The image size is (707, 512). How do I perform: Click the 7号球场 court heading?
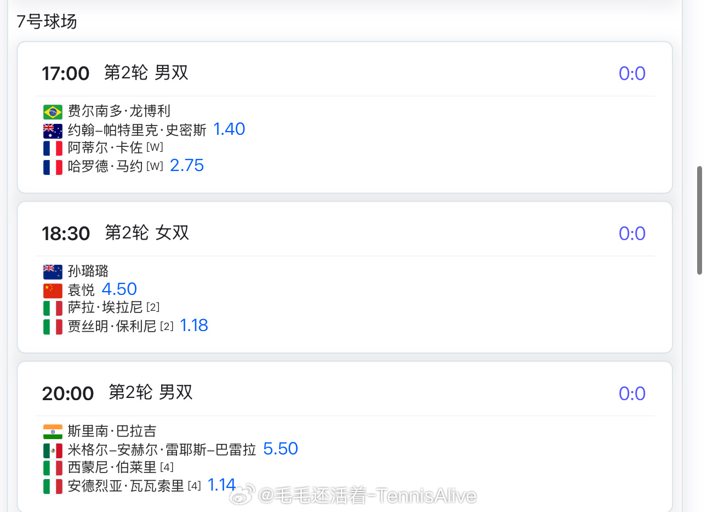(x=47, y=21)
